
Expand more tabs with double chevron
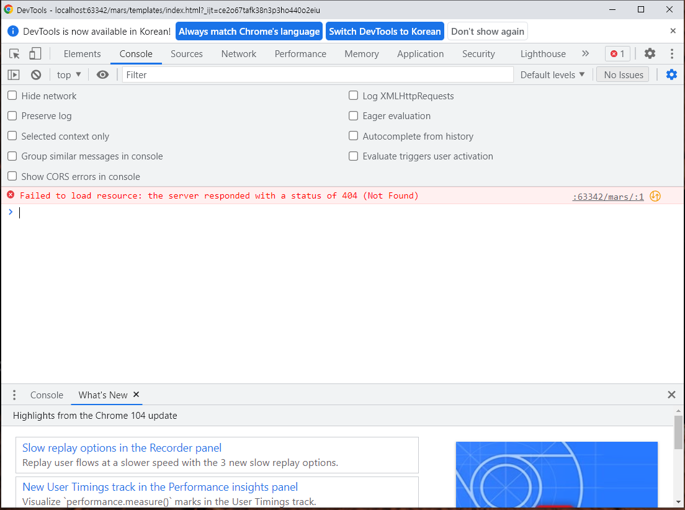coord(585,53)
